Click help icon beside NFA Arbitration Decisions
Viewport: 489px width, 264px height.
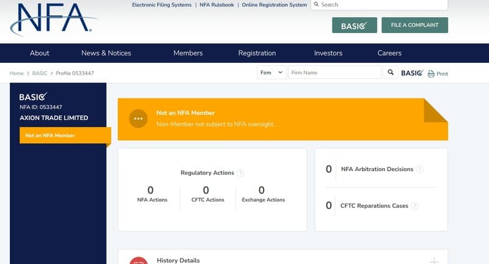(x=420, y=169)
